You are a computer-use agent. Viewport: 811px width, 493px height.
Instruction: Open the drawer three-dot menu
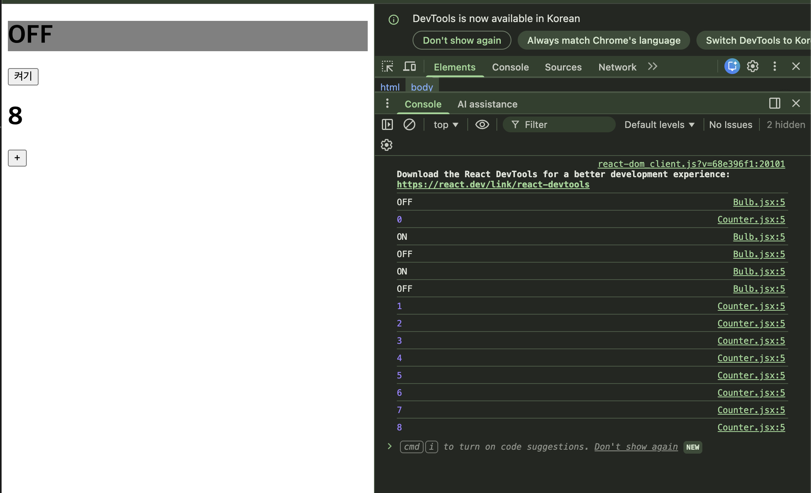click(x=387, y=104)
